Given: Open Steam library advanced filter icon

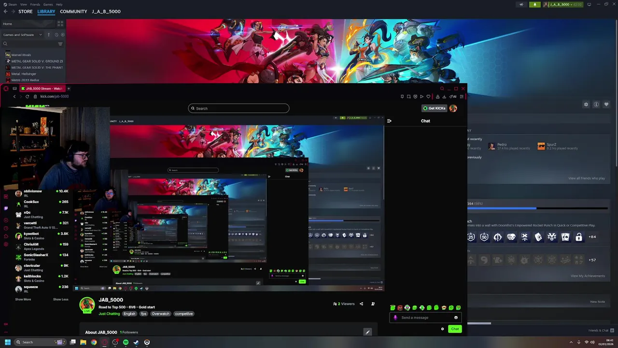Looking at the screenshot, I should coord(60,44).
